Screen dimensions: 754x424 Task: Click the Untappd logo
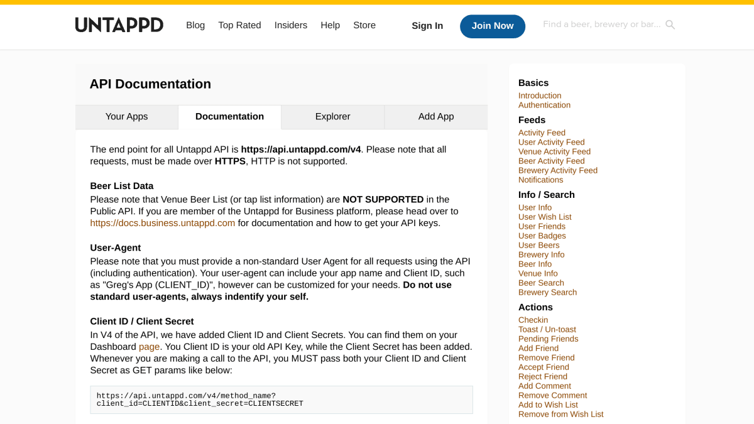pyautogui.click(x=119, y=25)
